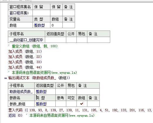Click the 置入代码 statement line
Viewport: 153px width, 123px height.
(x=80, y=110)
